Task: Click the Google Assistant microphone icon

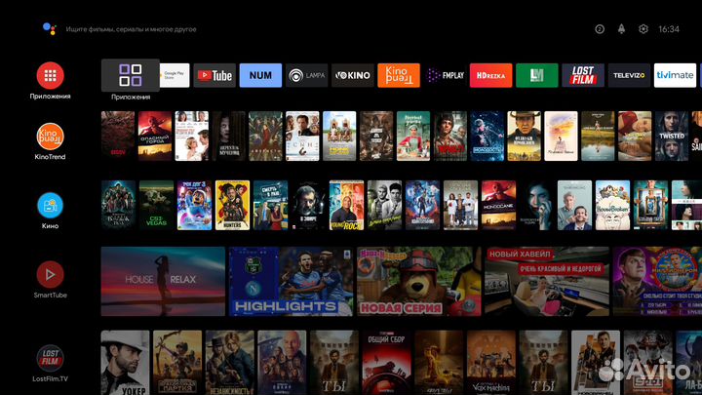Action: click(49, 29)
